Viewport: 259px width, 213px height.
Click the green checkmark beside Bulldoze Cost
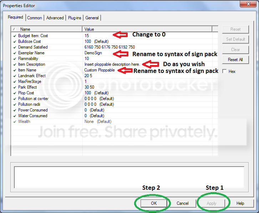tap(15, 41)
